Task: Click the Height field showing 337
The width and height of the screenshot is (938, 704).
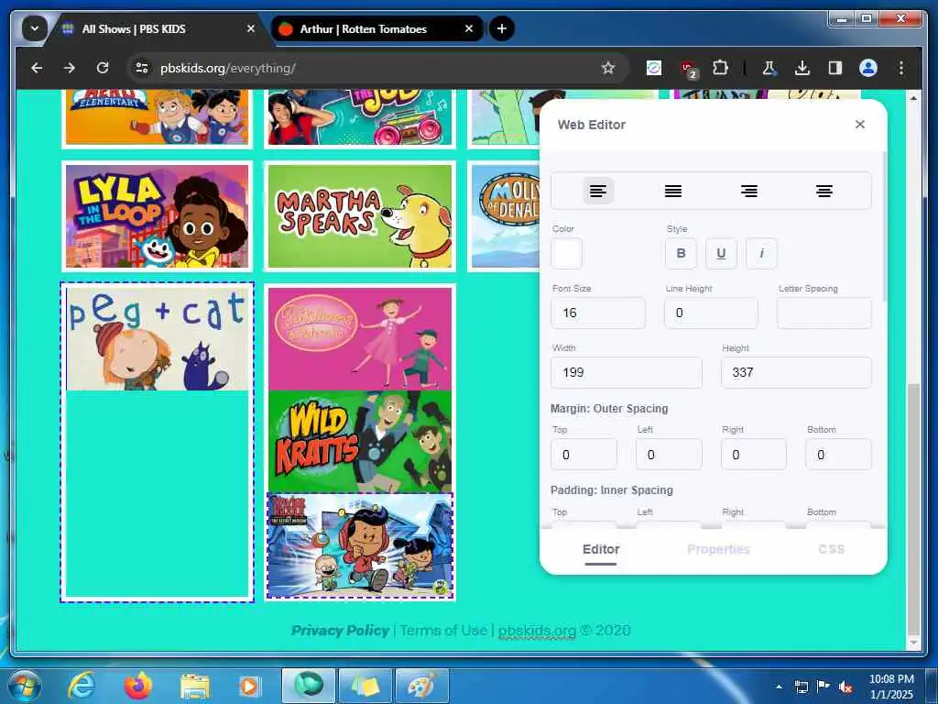Action: click(x=796, y=372)
